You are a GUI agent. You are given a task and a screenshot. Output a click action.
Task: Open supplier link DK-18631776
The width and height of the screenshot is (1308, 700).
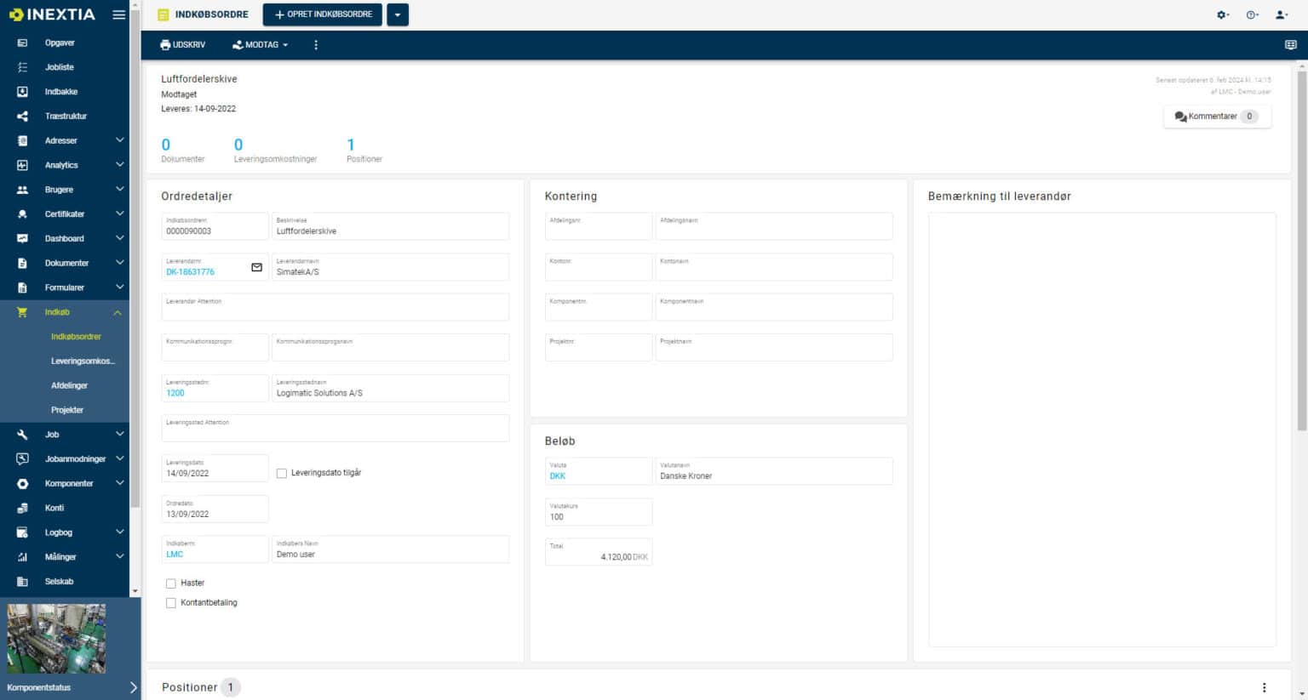click(190, 272)
